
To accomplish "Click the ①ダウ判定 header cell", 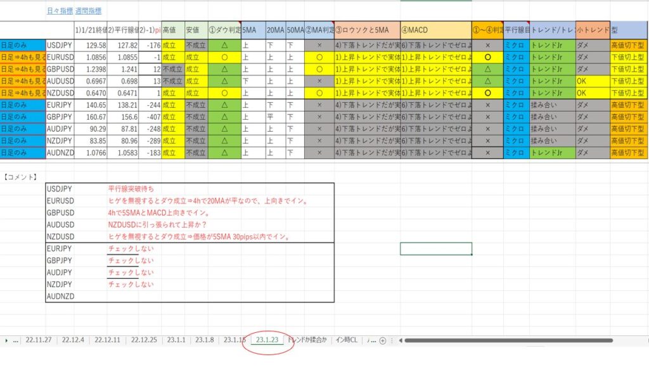I will coord(224,30).
